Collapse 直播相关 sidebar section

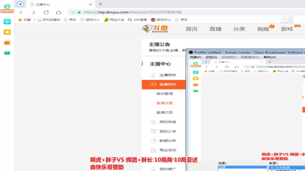[x=164, y=84]
